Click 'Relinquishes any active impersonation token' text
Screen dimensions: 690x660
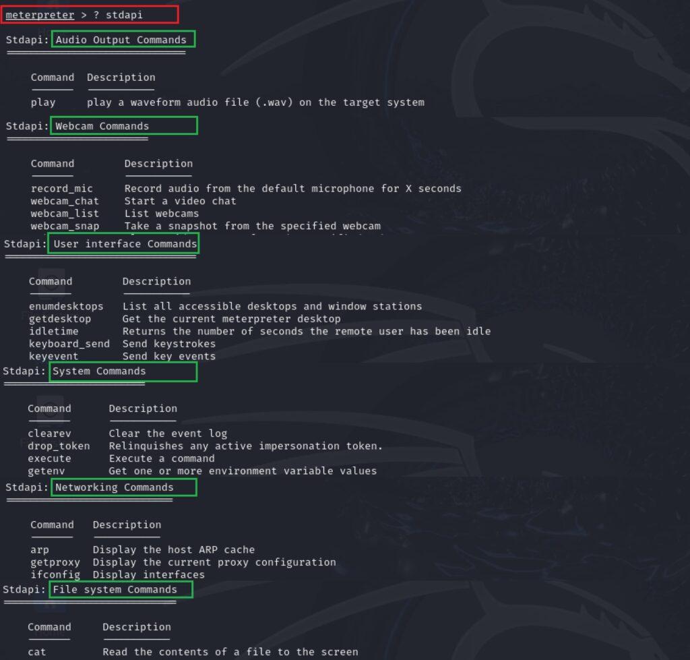click(x=245, y=446)
